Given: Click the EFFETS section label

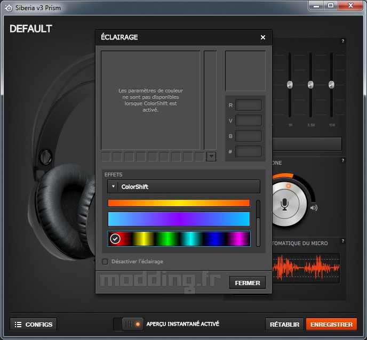Looking at the screenshot, I should tap(113, 175).
